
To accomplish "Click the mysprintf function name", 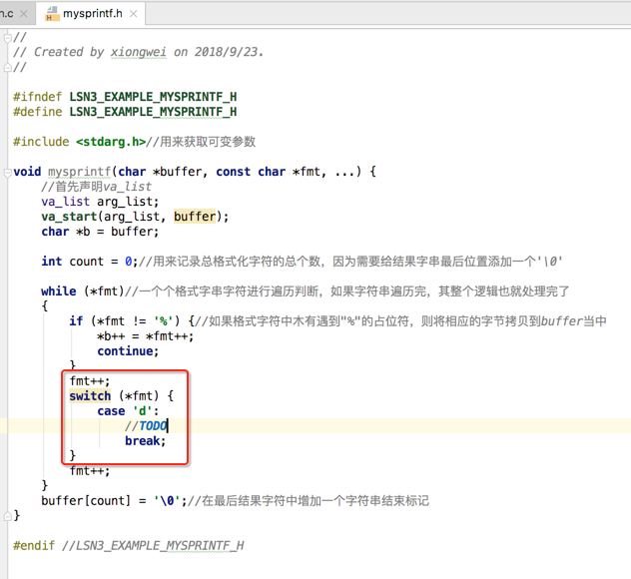I will pyautogui.click(x=79, y=172).
